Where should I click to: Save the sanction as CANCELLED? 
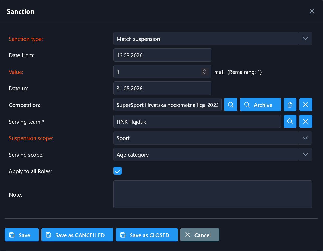click(x=77, y=235)
